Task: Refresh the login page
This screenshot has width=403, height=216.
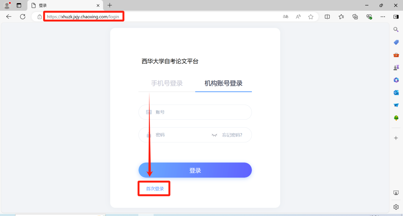Action: pos(23,17)
